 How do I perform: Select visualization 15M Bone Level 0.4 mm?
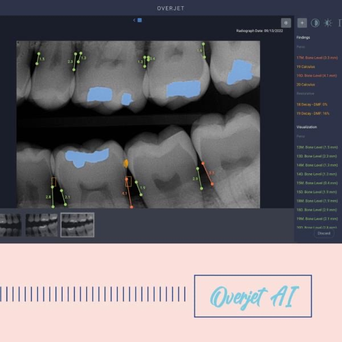(317, 183)
